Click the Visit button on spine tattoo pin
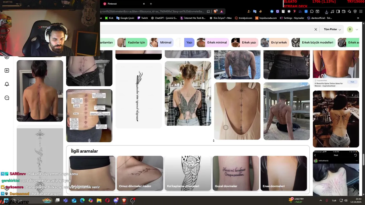This screenshot has height=205, width=365. [x=352, y=82]
